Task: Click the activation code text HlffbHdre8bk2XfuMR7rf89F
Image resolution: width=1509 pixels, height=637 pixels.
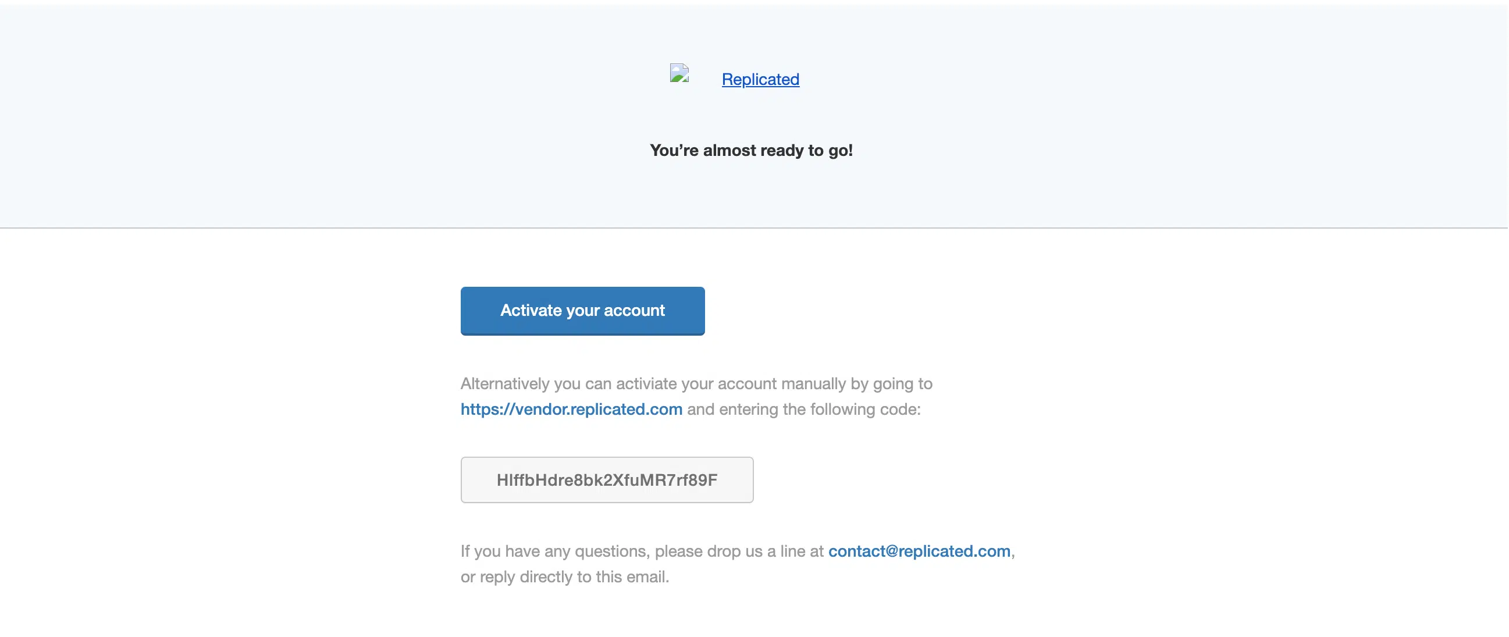Action: (x=607, y=480)
